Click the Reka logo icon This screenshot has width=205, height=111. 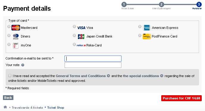81,45
